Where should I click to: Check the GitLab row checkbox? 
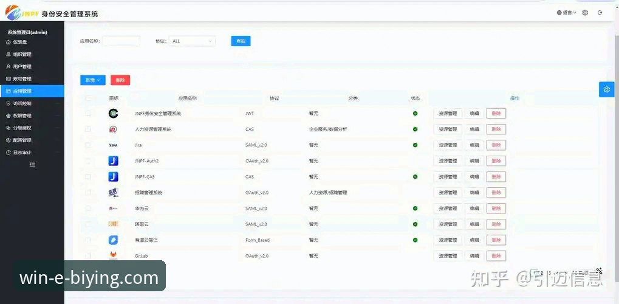point(88,256)
